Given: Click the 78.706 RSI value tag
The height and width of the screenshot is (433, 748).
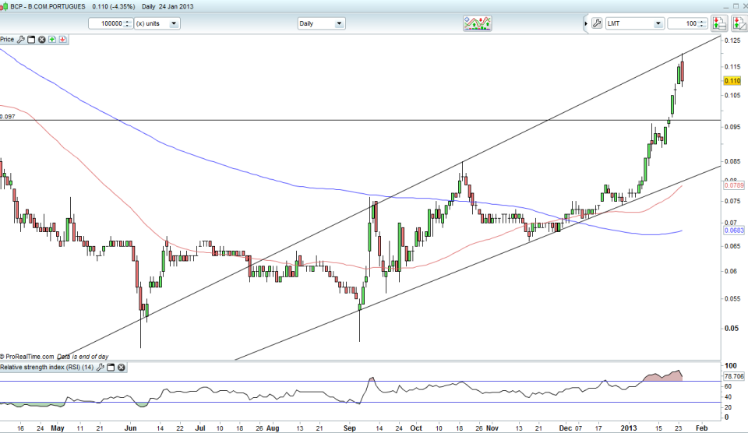Looking at the screenshot, I should click(x=734, y=376).
